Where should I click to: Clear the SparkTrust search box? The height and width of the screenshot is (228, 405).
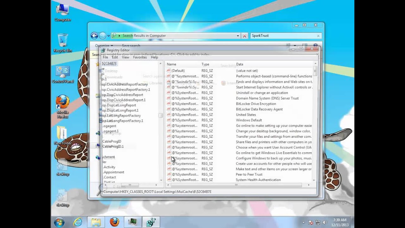[x=318, y=36]
